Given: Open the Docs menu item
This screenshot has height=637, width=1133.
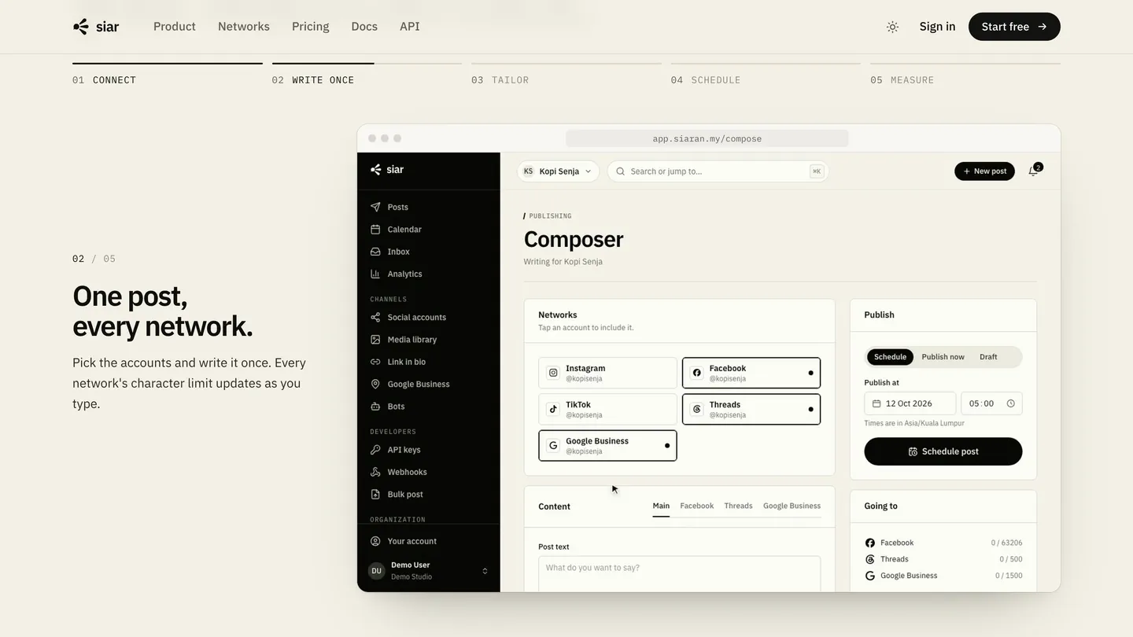Looking at the screenshot, I should 364,27.
